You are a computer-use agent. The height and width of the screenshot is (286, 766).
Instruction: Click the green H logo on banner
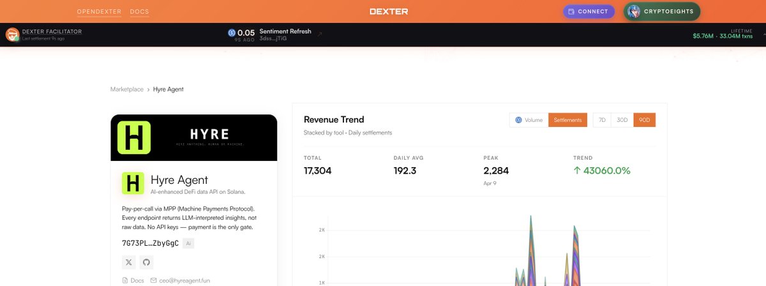[135, 137]
